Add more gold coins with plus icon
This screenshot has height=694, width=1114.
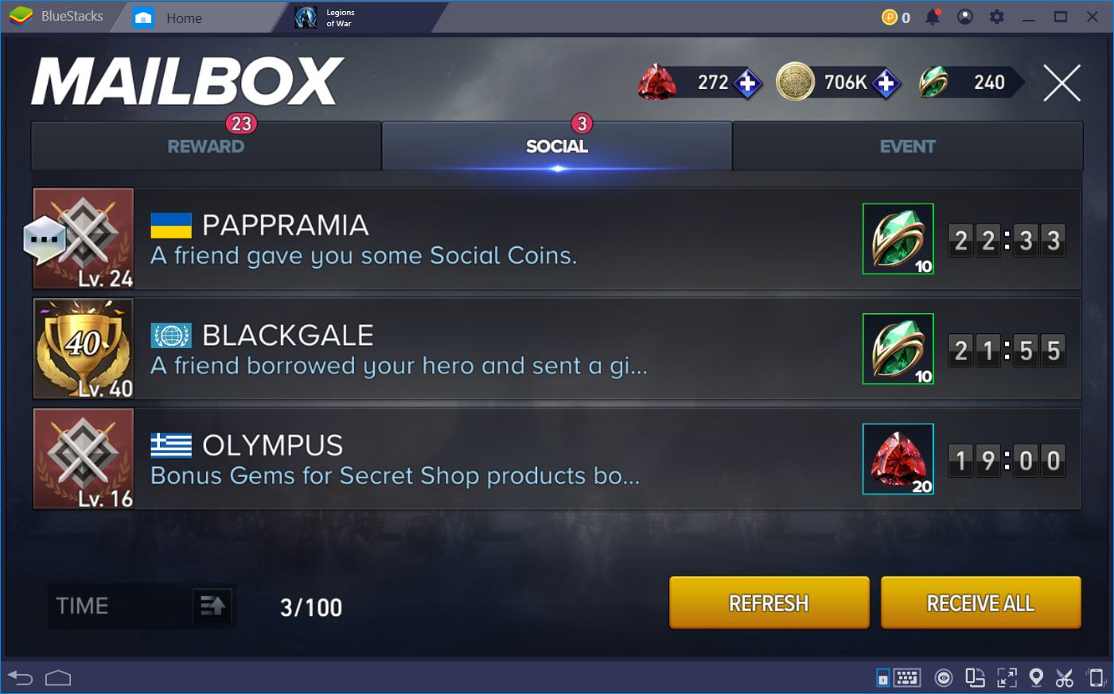click(886, 83)
